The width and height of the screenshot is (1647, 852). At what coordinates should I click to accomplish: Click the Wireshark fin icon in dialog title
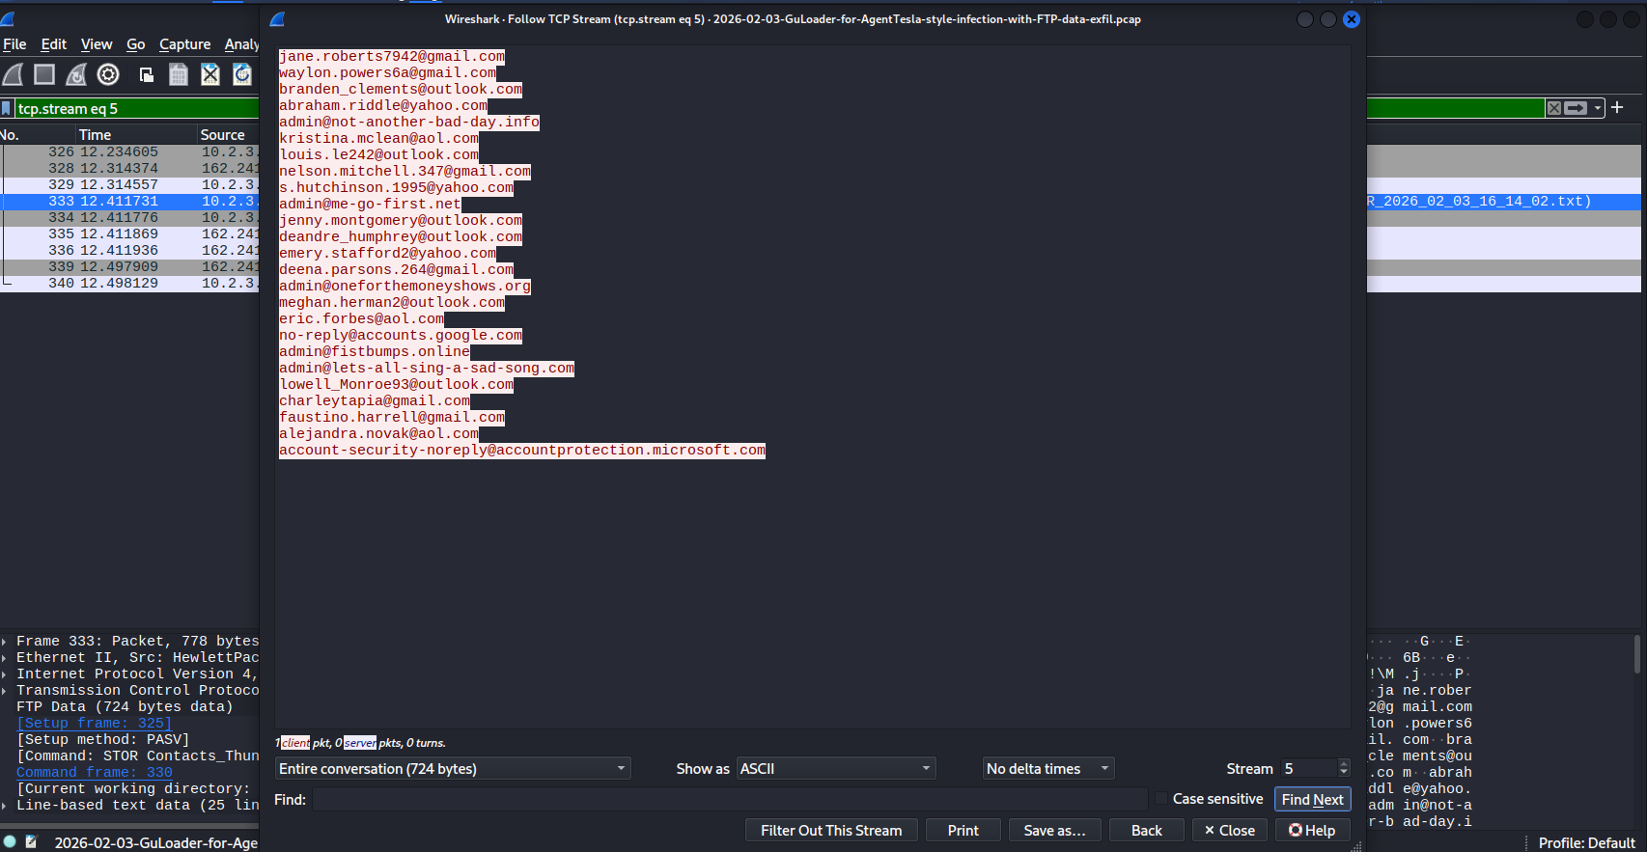tap(277, 19)
